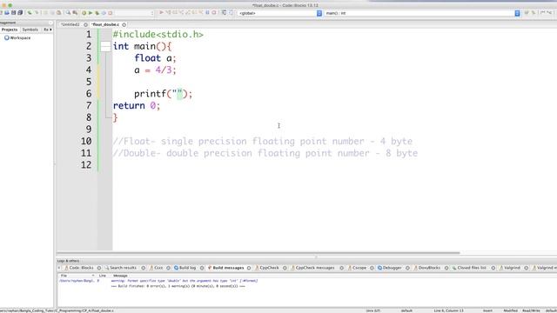The height and width of the screenshot is (313, 557).
Task: Open the Closed files list tab
Action: click(469, 268)
